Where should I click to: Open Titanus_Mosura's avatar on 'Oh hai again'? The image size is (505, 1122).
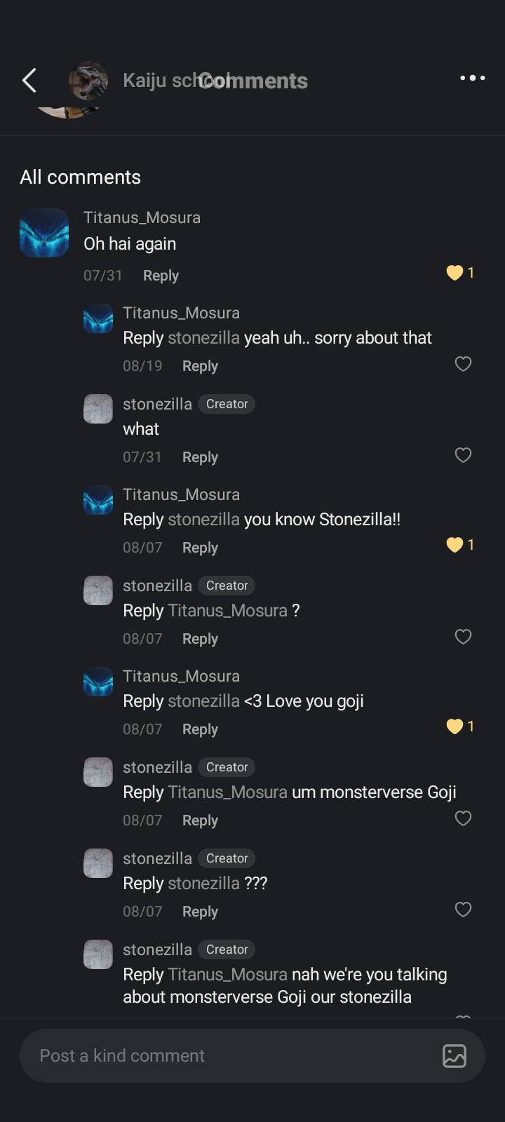(x=44, y=233)
